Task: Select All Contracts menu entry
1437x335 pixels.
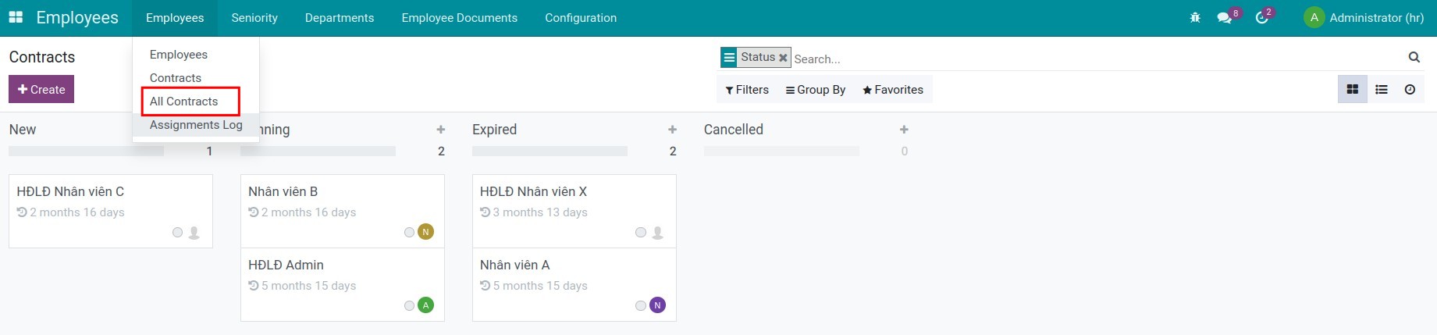Action: (184, 102)
